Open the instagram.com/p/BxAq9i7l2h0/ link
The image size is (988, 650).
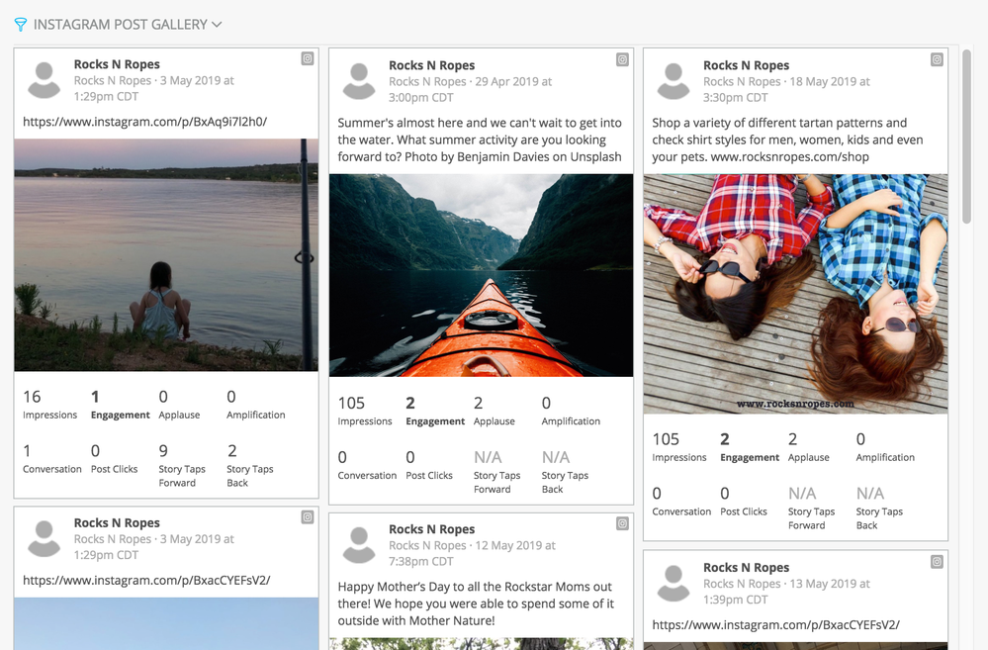145,122
